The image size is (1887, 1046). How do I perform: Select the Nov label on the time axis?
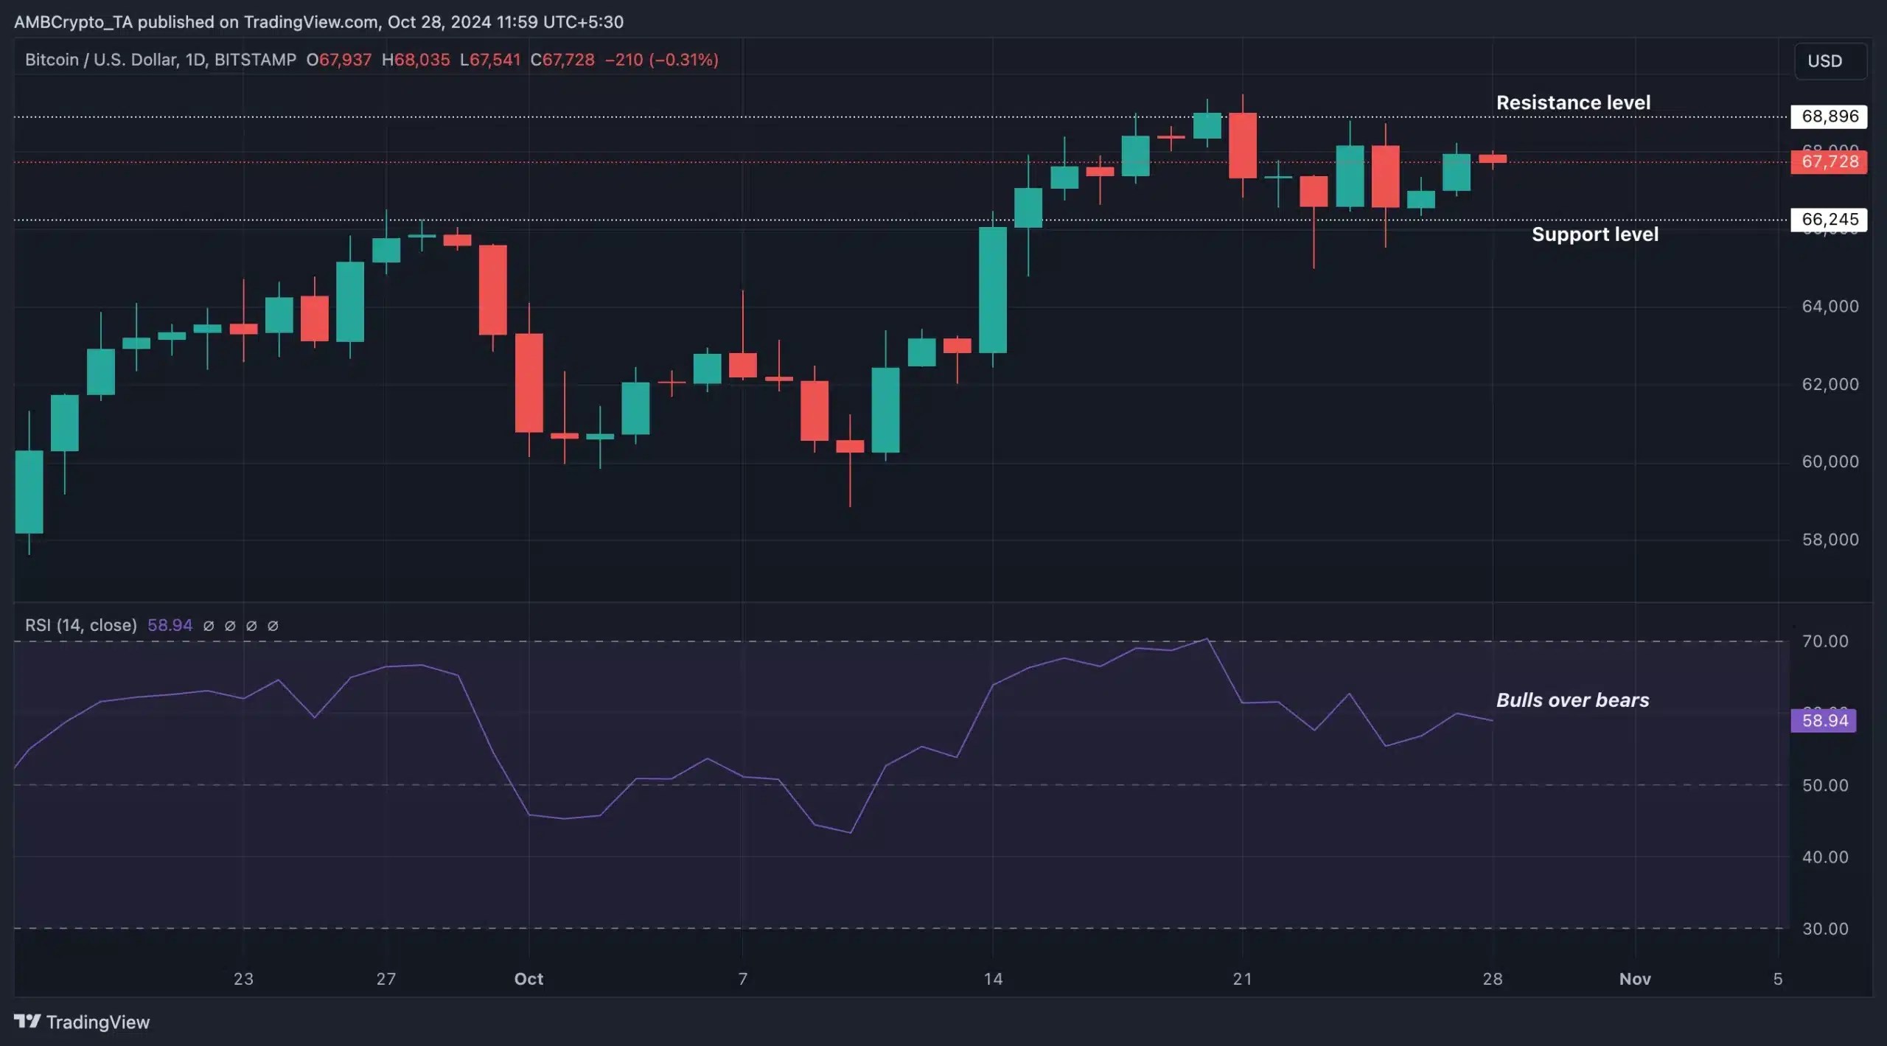pyautogui.click(x=1635, y=979)
